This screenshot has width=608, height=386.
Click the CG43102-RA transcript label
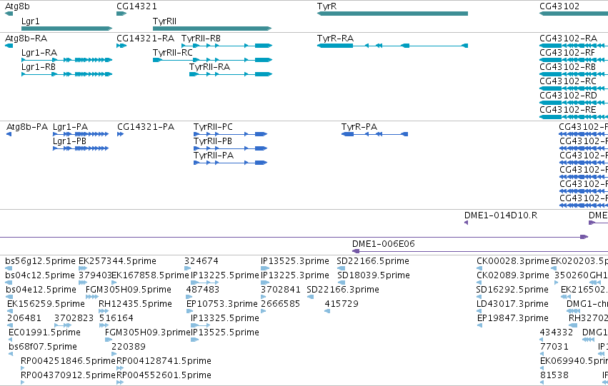tap(568, 39)
